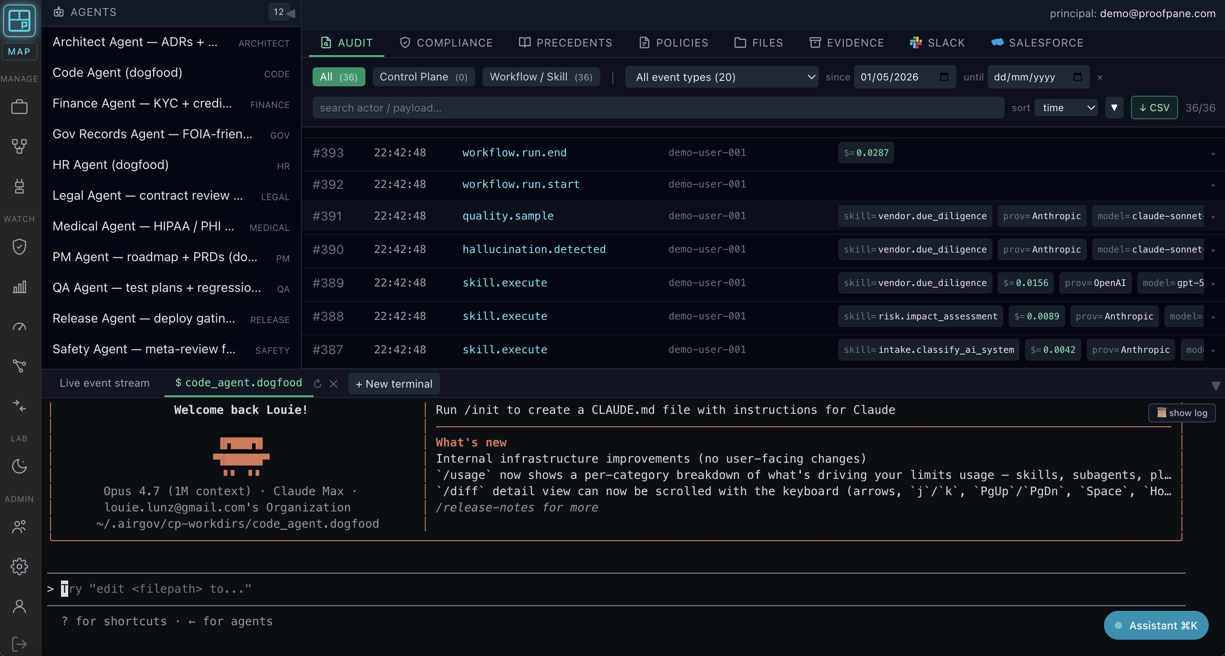This screenshot has width=1225, height=656.
Task: Click the show log button
Action: pos(1181,413)
